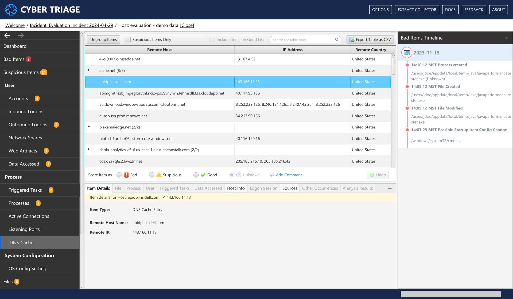Expand cbola-analytics elasticbeanstalk.com group

[x=89, y=149]
